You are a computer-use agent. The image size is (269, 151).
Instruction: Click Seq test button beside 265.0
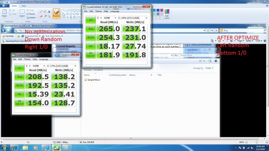tap(90, 29)
